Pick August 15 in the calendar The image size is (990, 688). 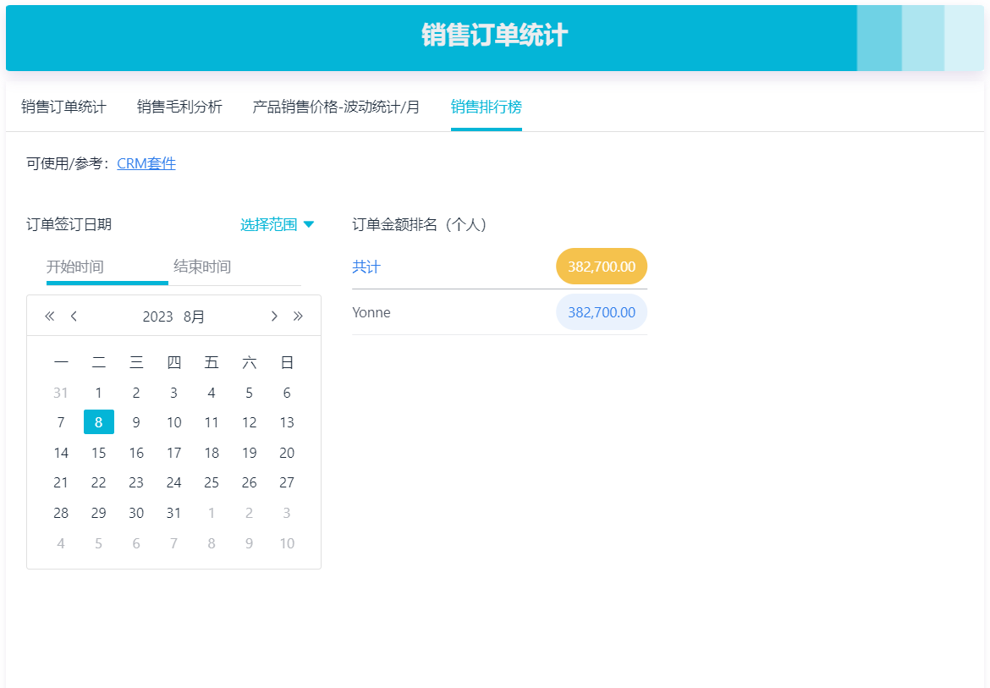[99, 453]
